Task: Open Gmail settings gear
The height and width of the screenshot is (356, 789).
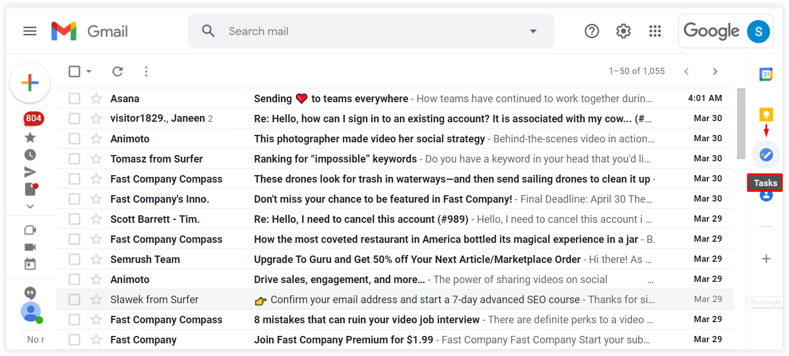Action: (x=623, y=31)
